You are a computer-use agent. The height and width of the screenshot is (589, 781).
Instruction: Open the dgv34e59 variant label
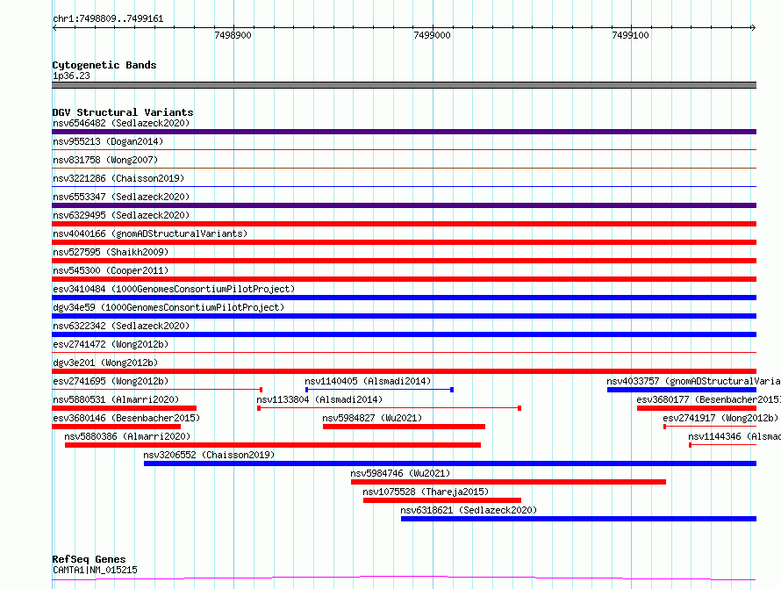coord(168,307)
